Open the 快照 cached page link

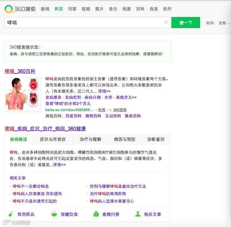tap(102, 110)
